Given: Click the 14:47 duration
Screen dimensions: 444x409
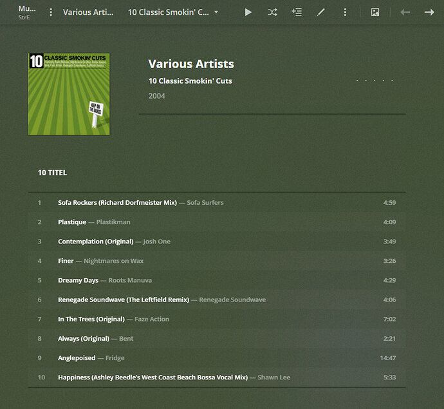Looking at the screenshot, I should (388, 358).
